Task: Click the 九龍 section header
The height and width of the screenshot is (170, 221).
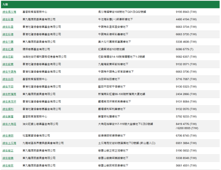Action: (110, 4)
